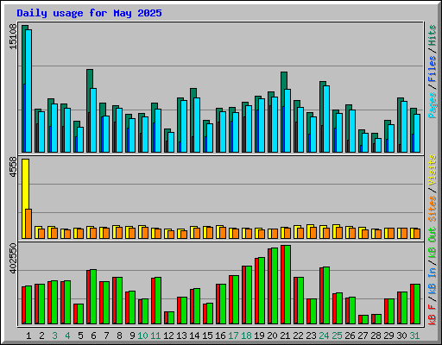Click the "Visits" legend text
The width and height of the screenshot is (442, 345).
[x=432, y=170]
